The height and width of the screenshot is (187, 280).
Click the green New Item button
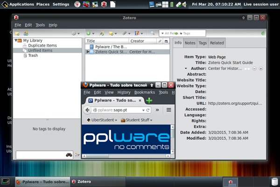[88, 34]
